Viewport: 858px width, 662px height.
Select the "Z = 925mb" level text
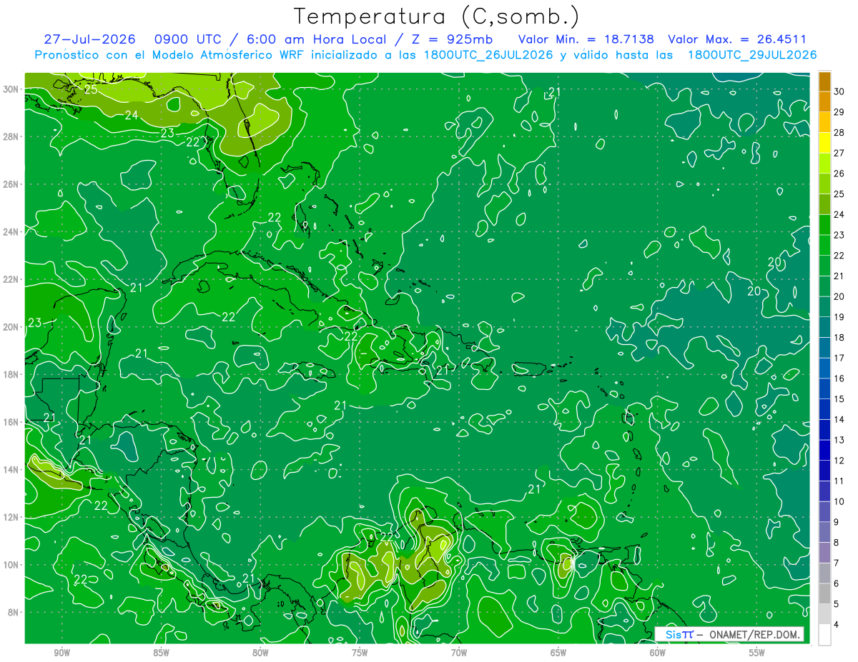pos(450,39)
